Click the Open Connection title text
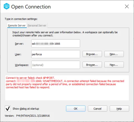This screenshot has width=134, height=122. coord(31,7)
